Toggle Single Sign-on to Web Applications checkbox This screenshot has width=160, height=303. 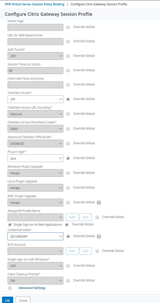10,225
